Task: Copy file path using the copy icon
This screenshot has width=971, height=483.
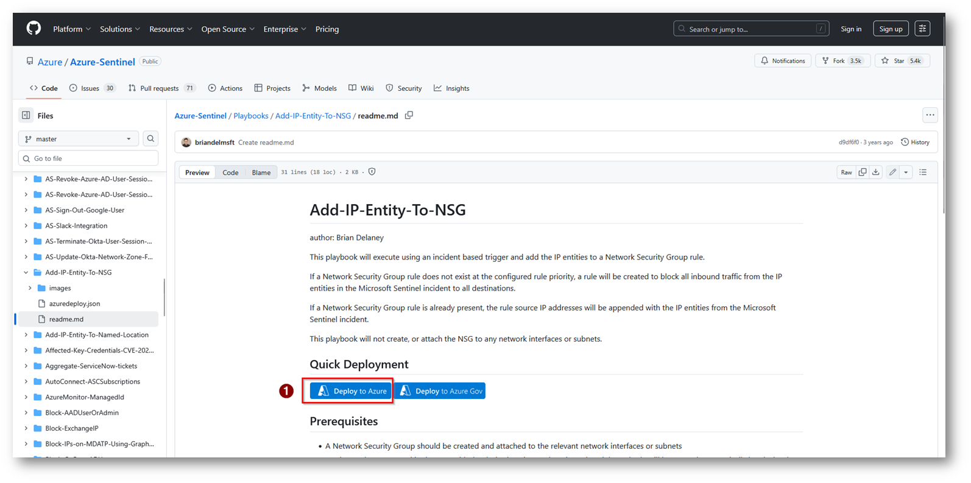Action: pyautogui.click(x=409, y=115)
